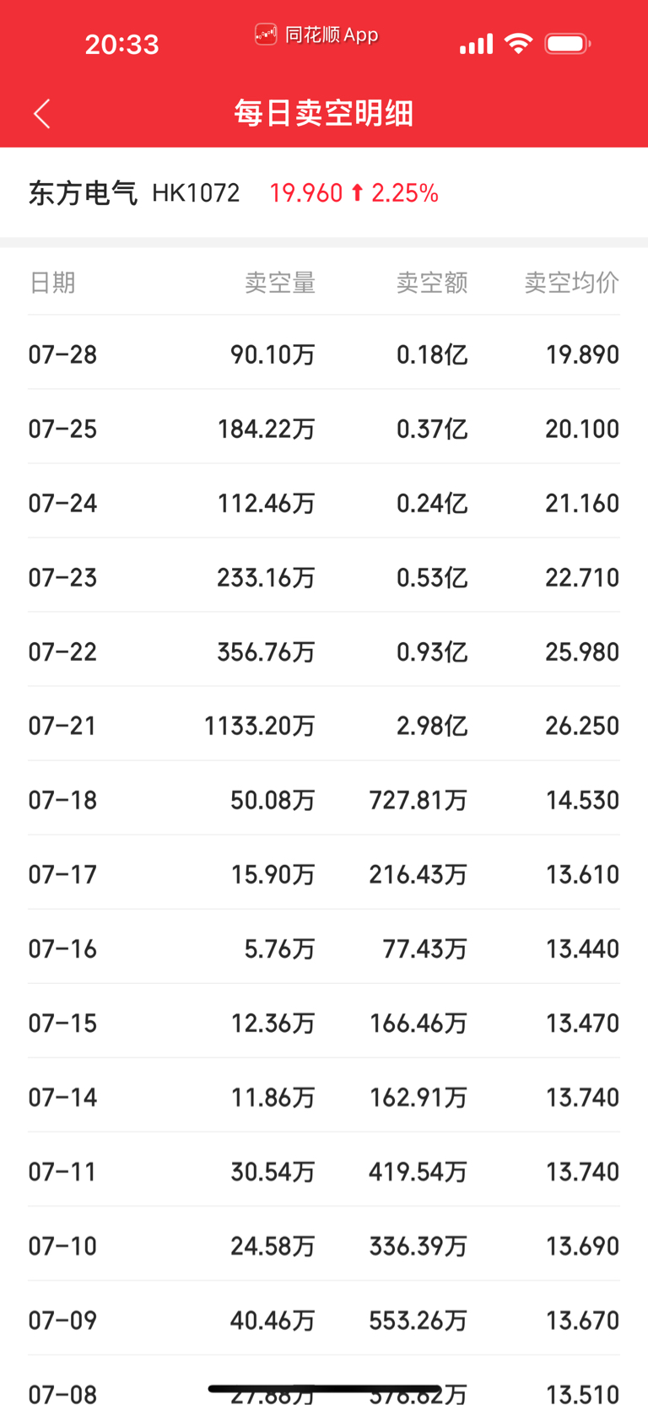Select the 东方电气 stock name
The image size is (648, 1405).
pos(83,193)
